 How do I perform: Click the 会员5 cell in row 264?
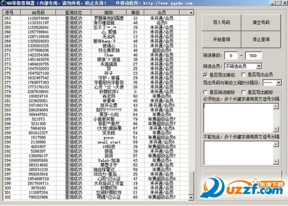pyautogui.click(x=162, y=23)
